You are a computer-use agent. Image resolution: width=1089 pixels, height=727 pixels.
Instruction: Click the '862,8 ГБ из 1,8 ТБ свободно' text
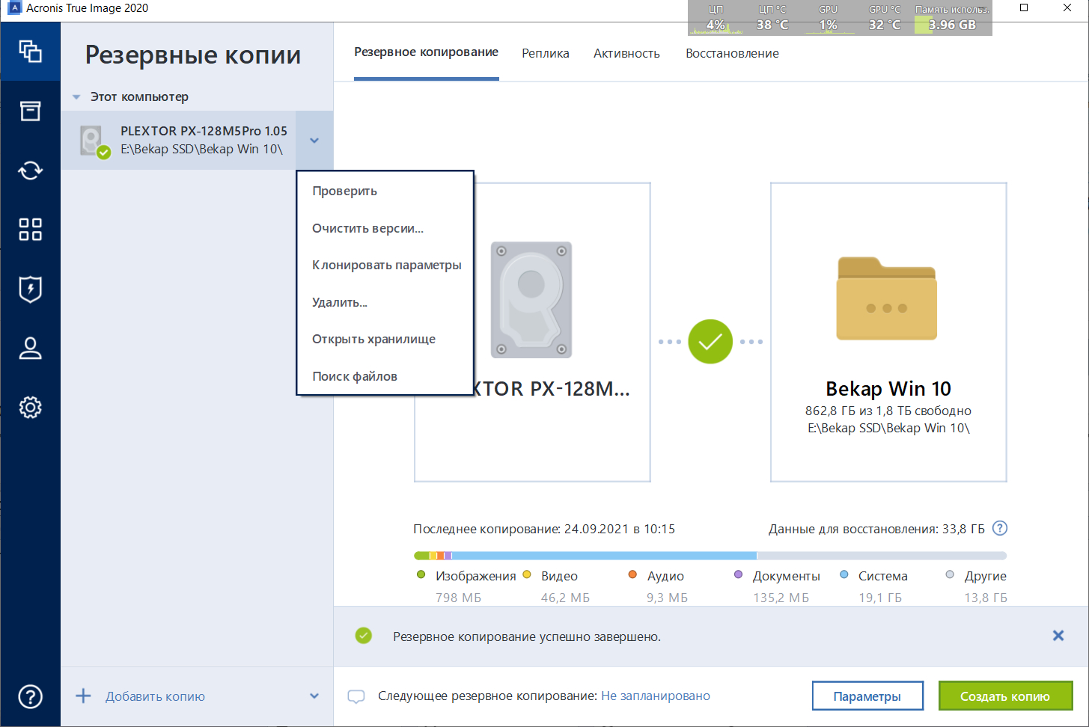888,411
